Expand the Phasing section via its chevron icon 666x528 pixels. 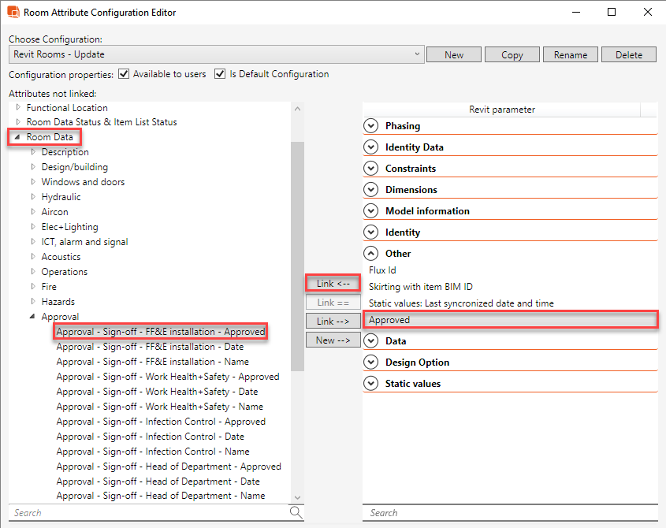click(370, 125)
